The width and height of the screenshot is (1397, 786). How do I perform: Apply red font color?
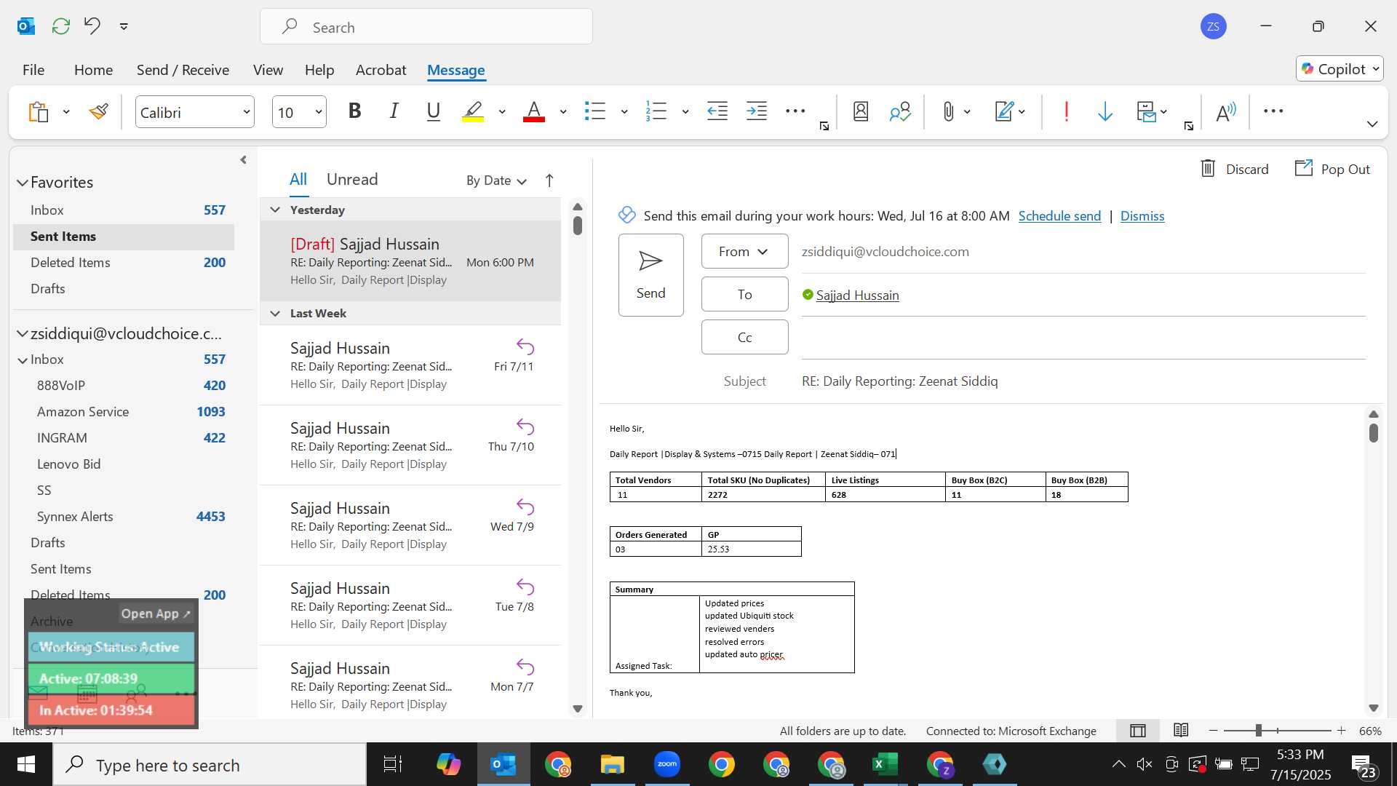[x=534, y=111]
